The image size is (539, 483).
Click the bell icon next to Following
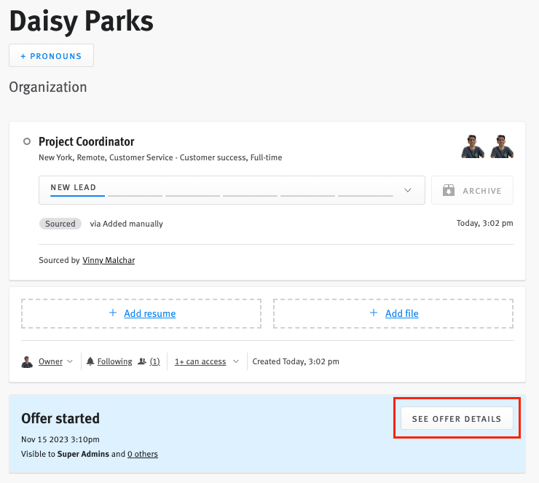tap(90, 361)
